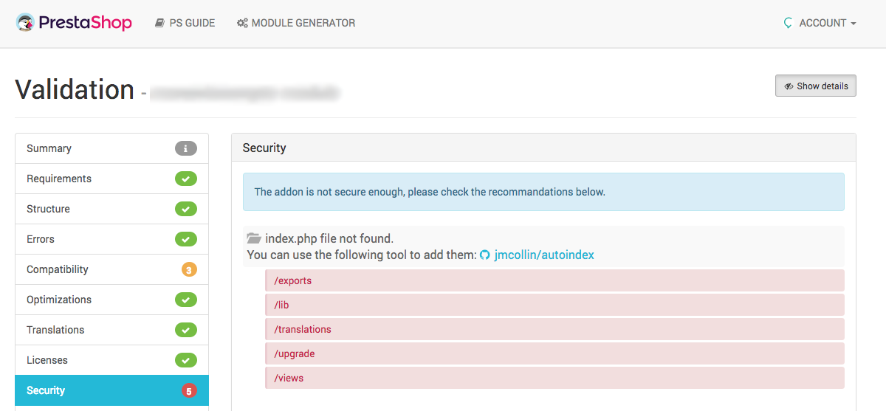Follow the jmcollin/autoindex link

click(x=544, y=255)
